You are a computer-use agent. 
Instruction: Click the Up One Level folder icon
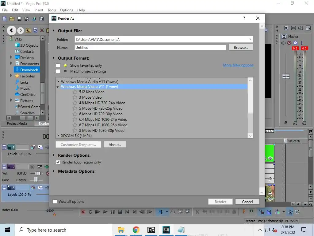click(x=29, y=30)
